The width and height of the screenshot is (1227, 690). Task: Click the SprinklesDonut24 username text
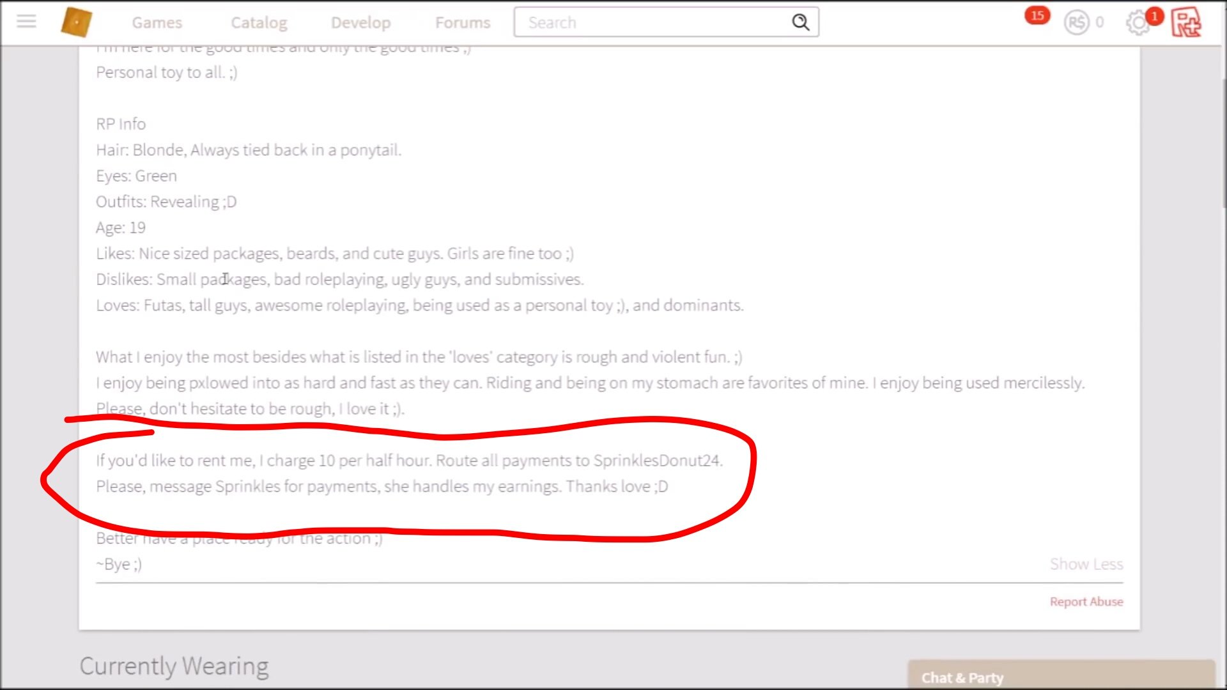[656, 461]
